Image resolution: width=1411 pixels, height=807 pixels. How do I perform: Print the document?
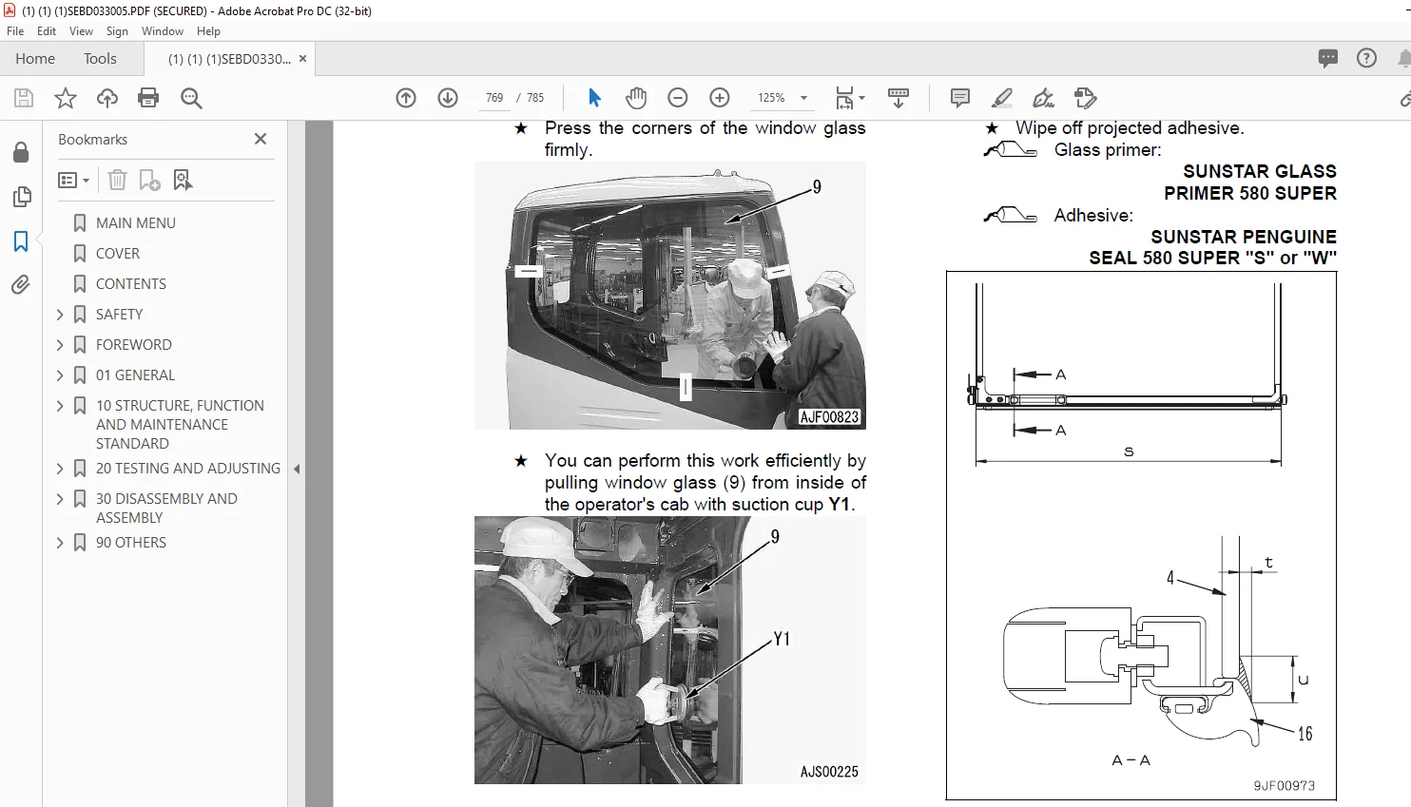(x=148, y=98)
